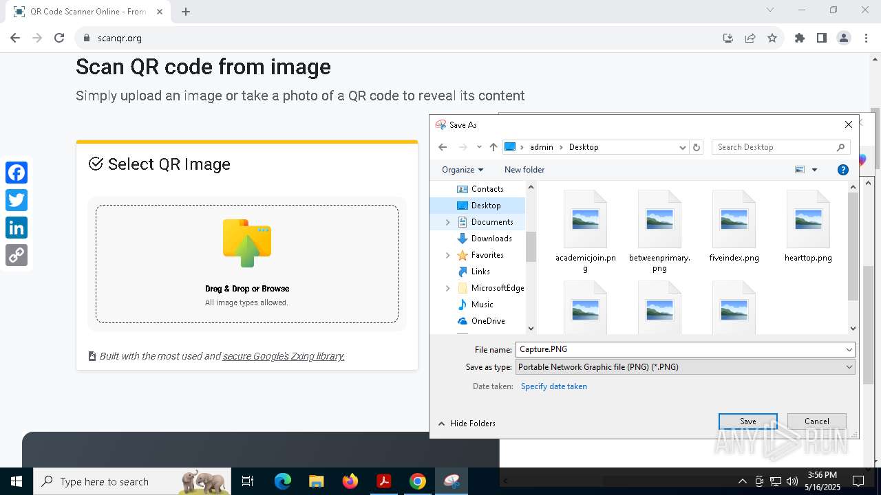
Task: Open secure Google's Zxing library link
Action: [x=284, y=356]
